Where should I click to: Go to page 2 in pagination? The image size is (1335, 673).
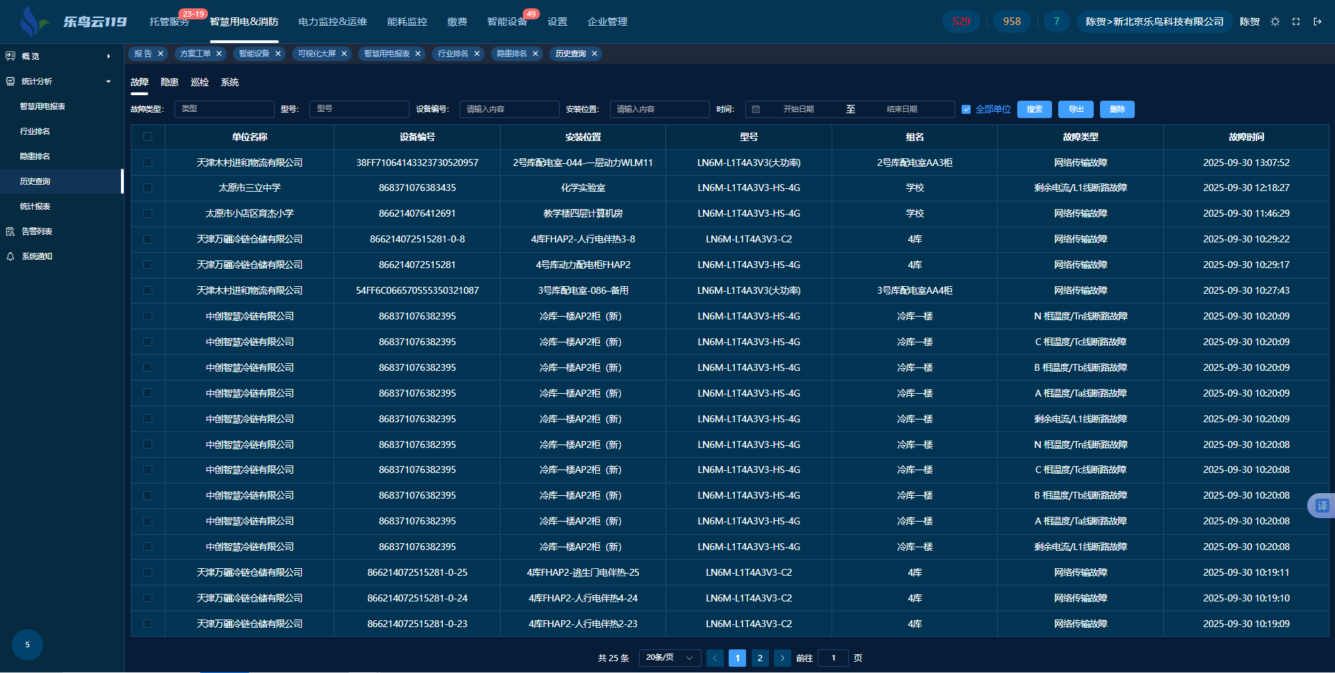pos(760,658)
